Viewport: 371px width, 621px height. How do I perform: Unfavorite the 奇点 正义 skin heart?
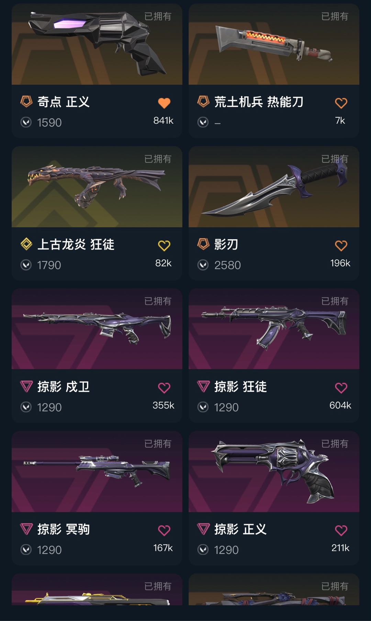click(164, 103)
